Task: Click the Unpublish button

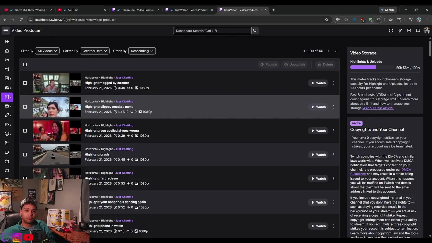Action: 294,64
